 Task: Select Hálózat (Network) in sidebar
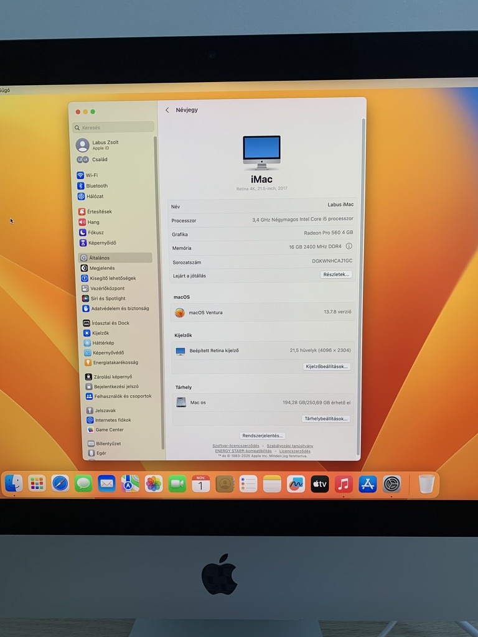tap(91, 196)
